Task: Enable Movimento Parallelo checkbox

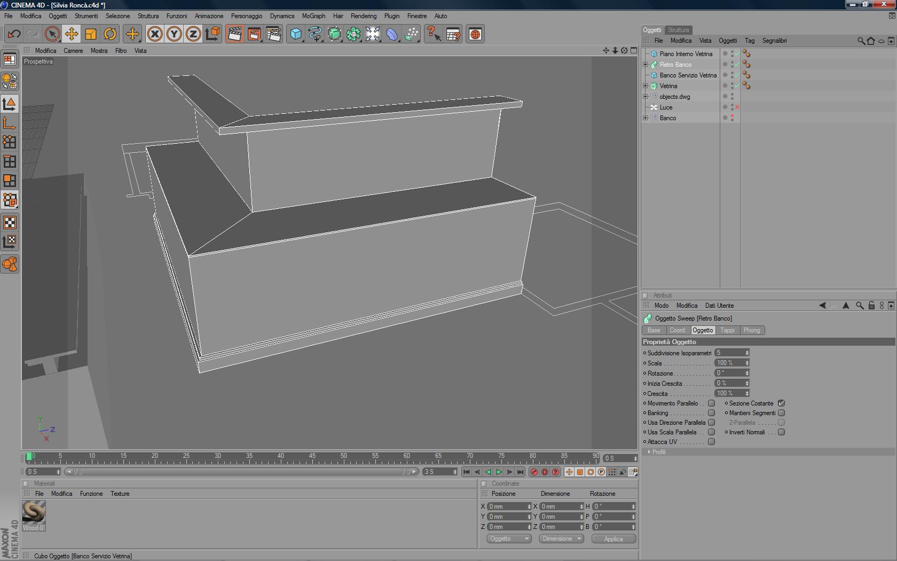Action: point(711,403)
